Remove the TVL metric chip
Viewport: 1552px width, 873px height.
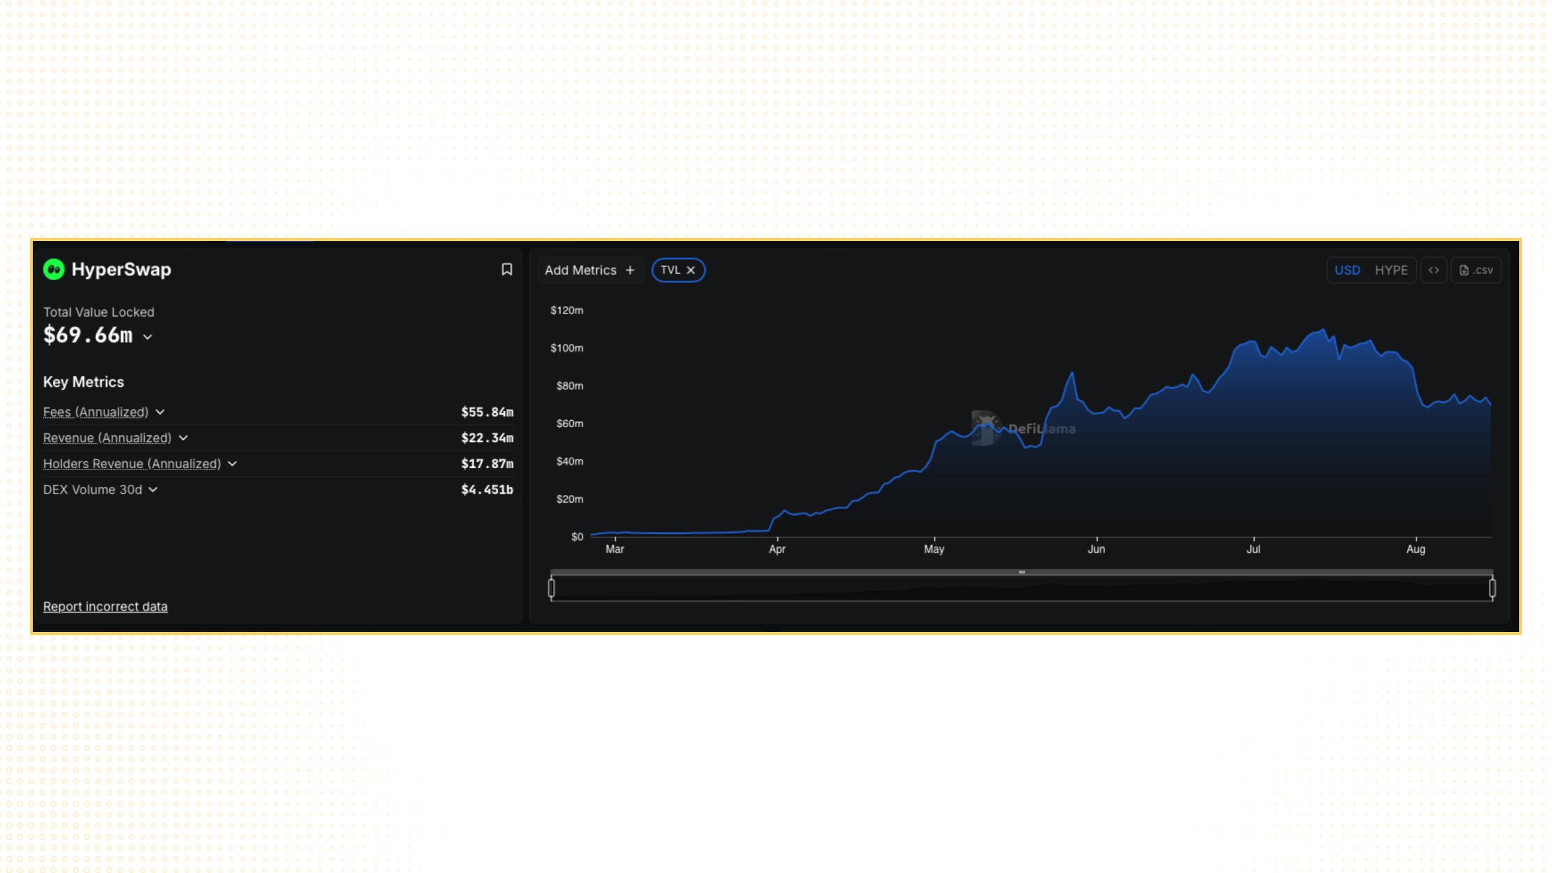(690, 270)
